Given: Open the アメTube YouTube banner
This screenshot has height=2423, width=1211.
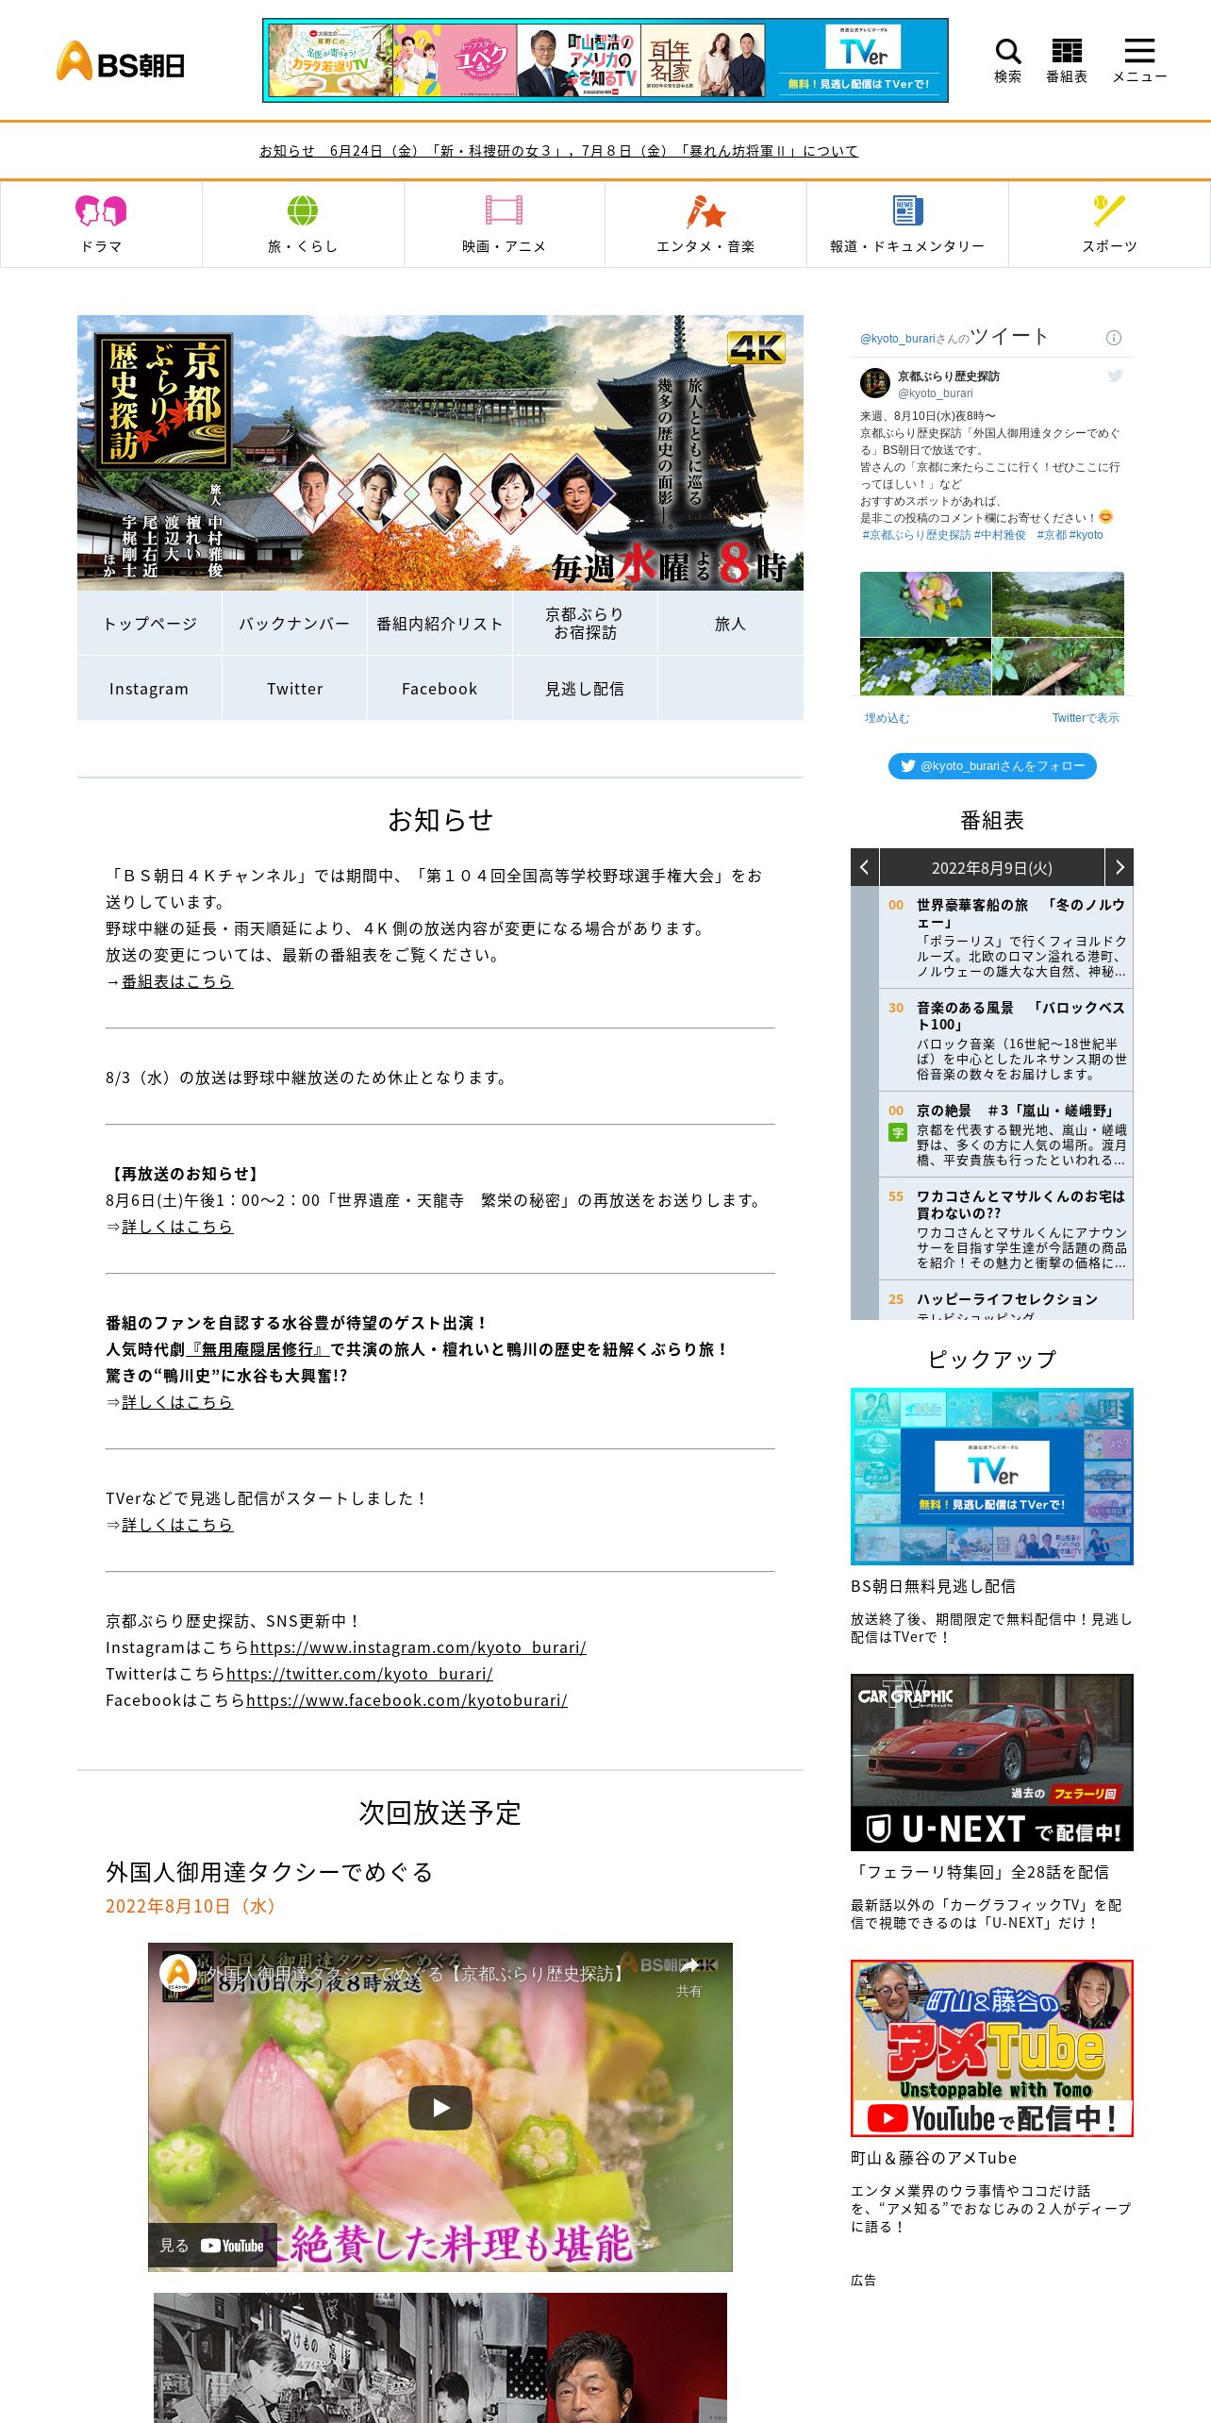Looking at the screenshot, I should click(992, 2047).
